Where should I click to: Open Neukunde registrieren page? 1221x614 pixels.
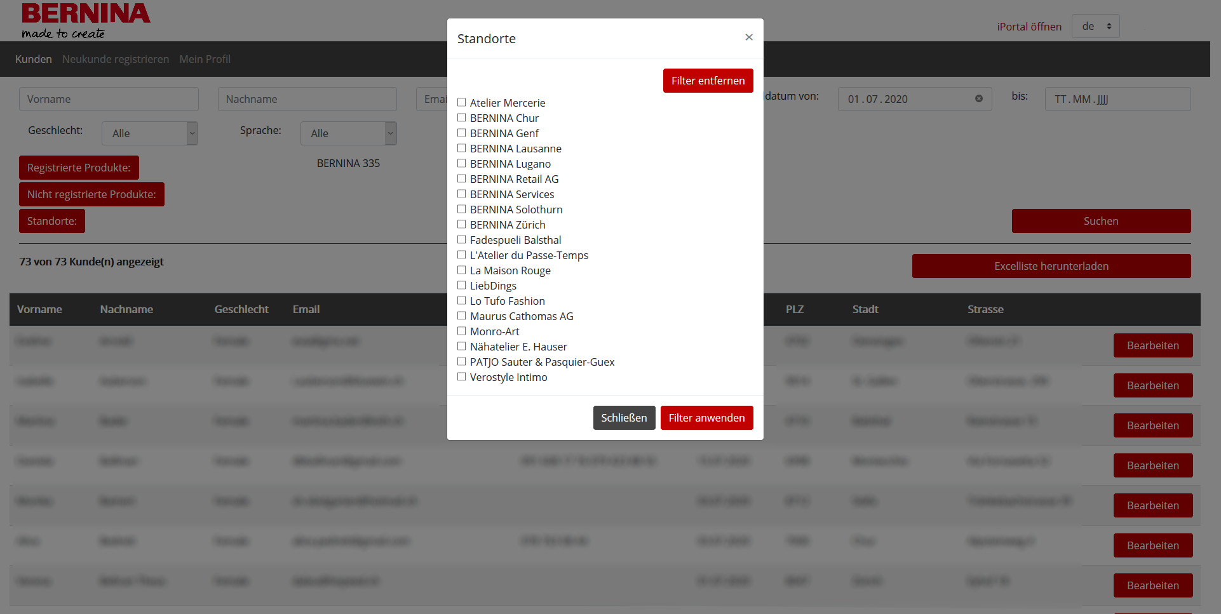click(x=116, y=59)
